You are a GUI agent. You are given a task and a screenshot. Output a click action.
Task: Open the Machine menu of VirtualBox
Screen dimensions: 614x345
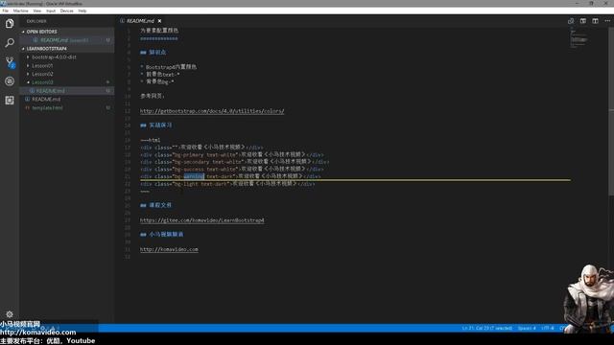pyautogui.click(x=21, y=11)
